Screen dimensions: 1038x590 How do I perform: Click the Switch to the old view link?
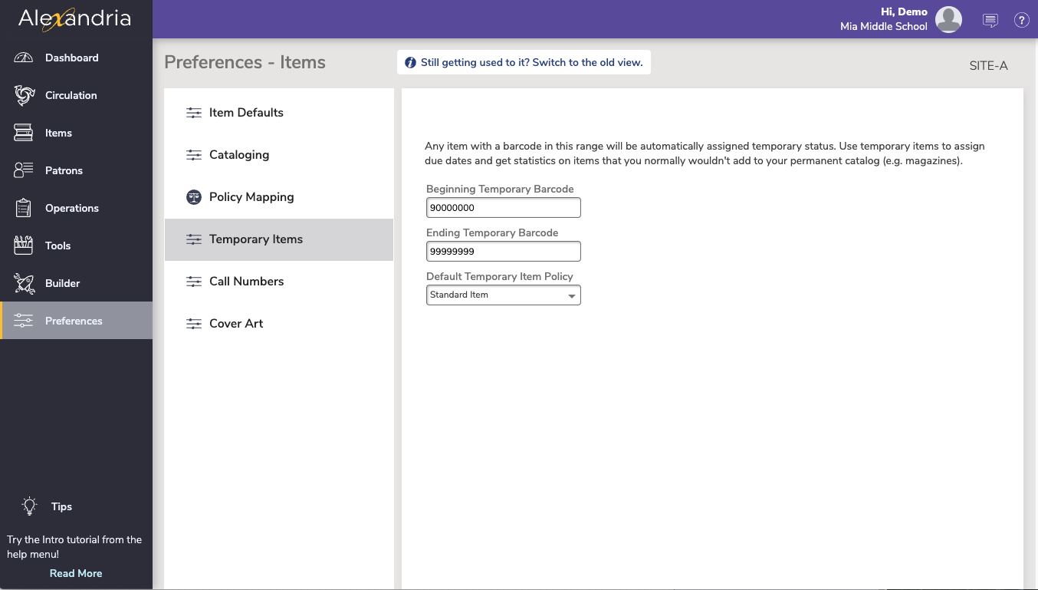(531, 63)
